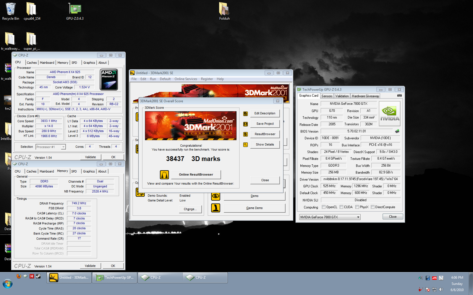Click the ATI tray icon
Screen dimensions: 473x295
tap(434, 278)
